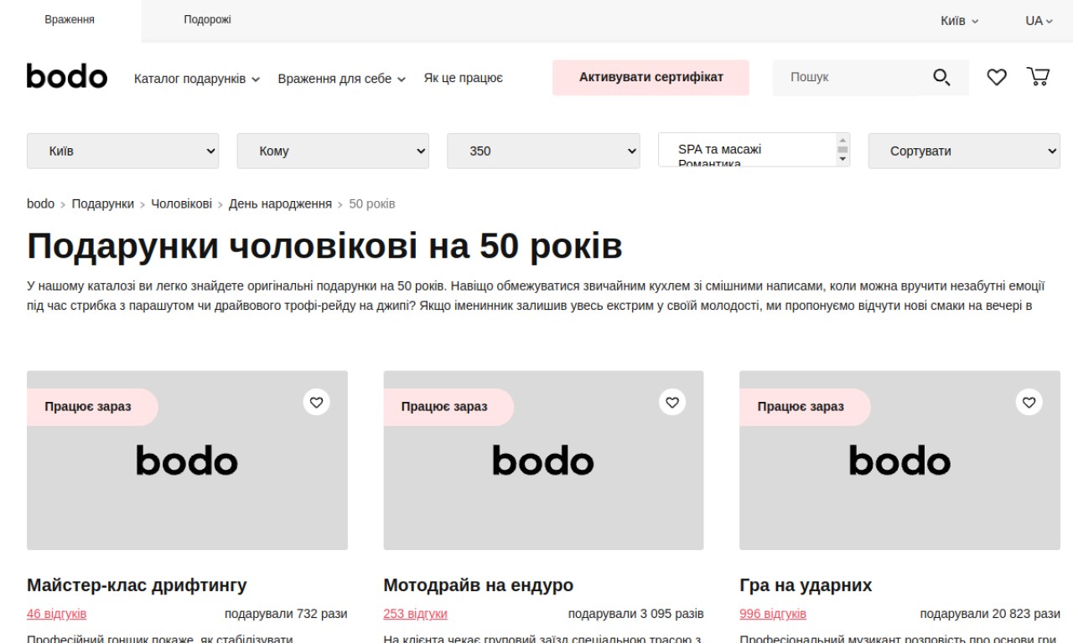Click the search magnifier icon
The image size is (1073, 643).
(941, 78)
